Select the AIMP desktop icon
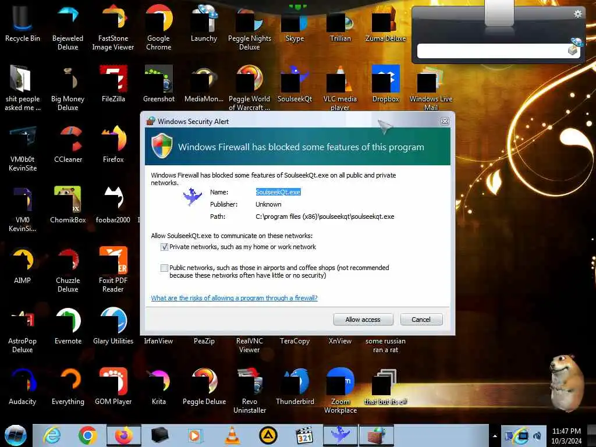 coord(23,265)
